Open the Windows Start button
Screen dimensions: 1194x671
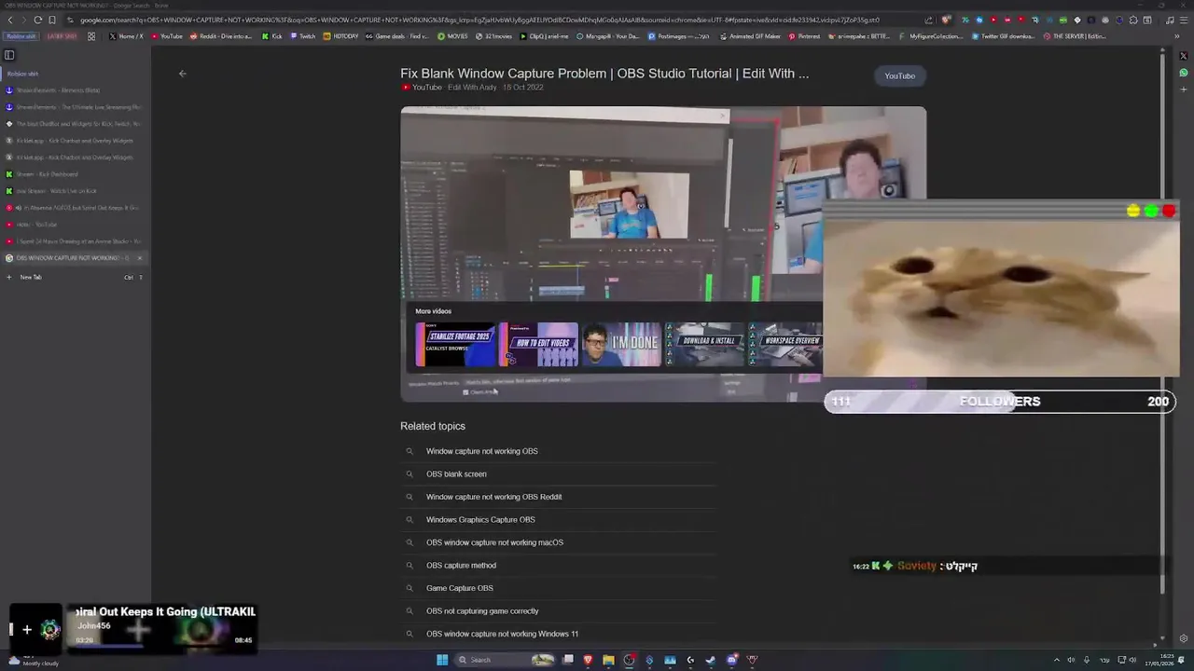[x=442, y=660]
